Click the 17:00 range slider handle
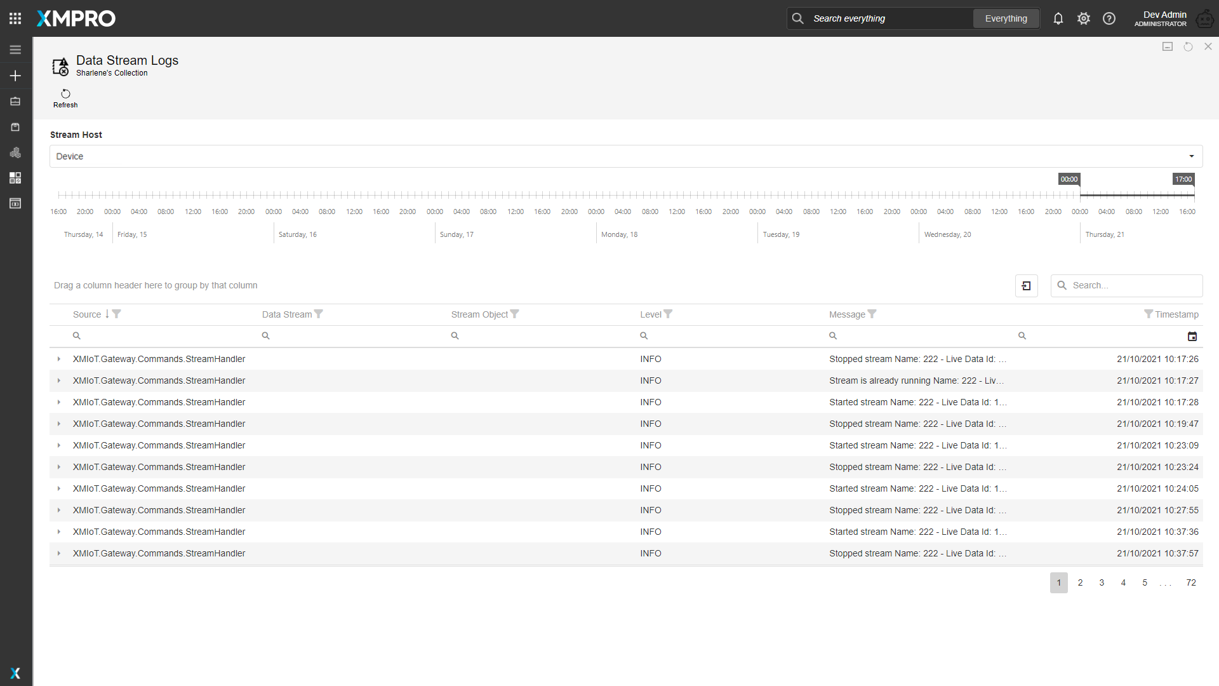This screenshot has height=686, width=1219. [x=1194, y=194]
